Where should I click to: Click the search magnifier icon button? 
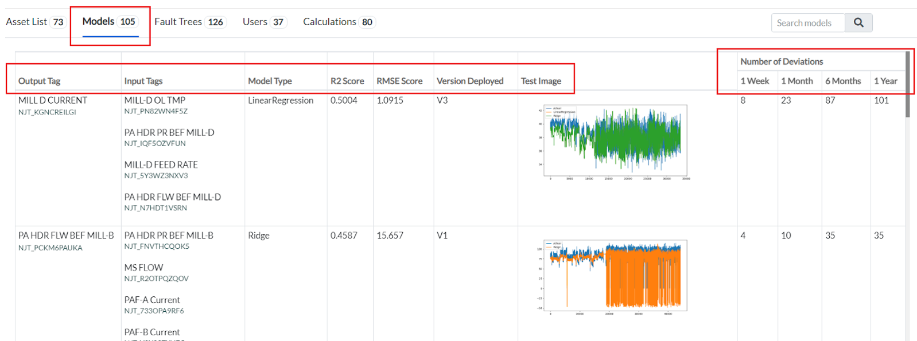pyautogui.click(x=858, y=22)
